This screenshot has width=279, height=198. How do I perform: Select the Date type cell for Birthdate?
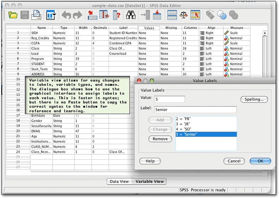(x=64, y=116)
